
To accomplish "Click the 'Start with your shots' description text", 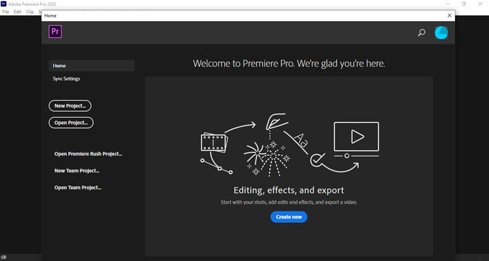I will point(289,202).
